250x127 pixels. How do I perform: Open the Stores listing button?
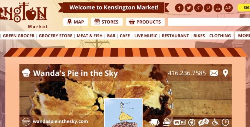tap(107, 22)
